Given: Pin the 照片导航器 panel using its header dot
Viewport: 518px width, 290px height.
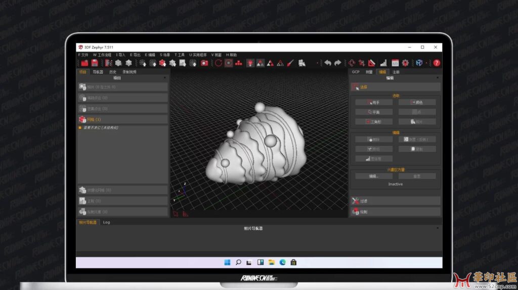Looking at the screenshot, I should (438, 228).
